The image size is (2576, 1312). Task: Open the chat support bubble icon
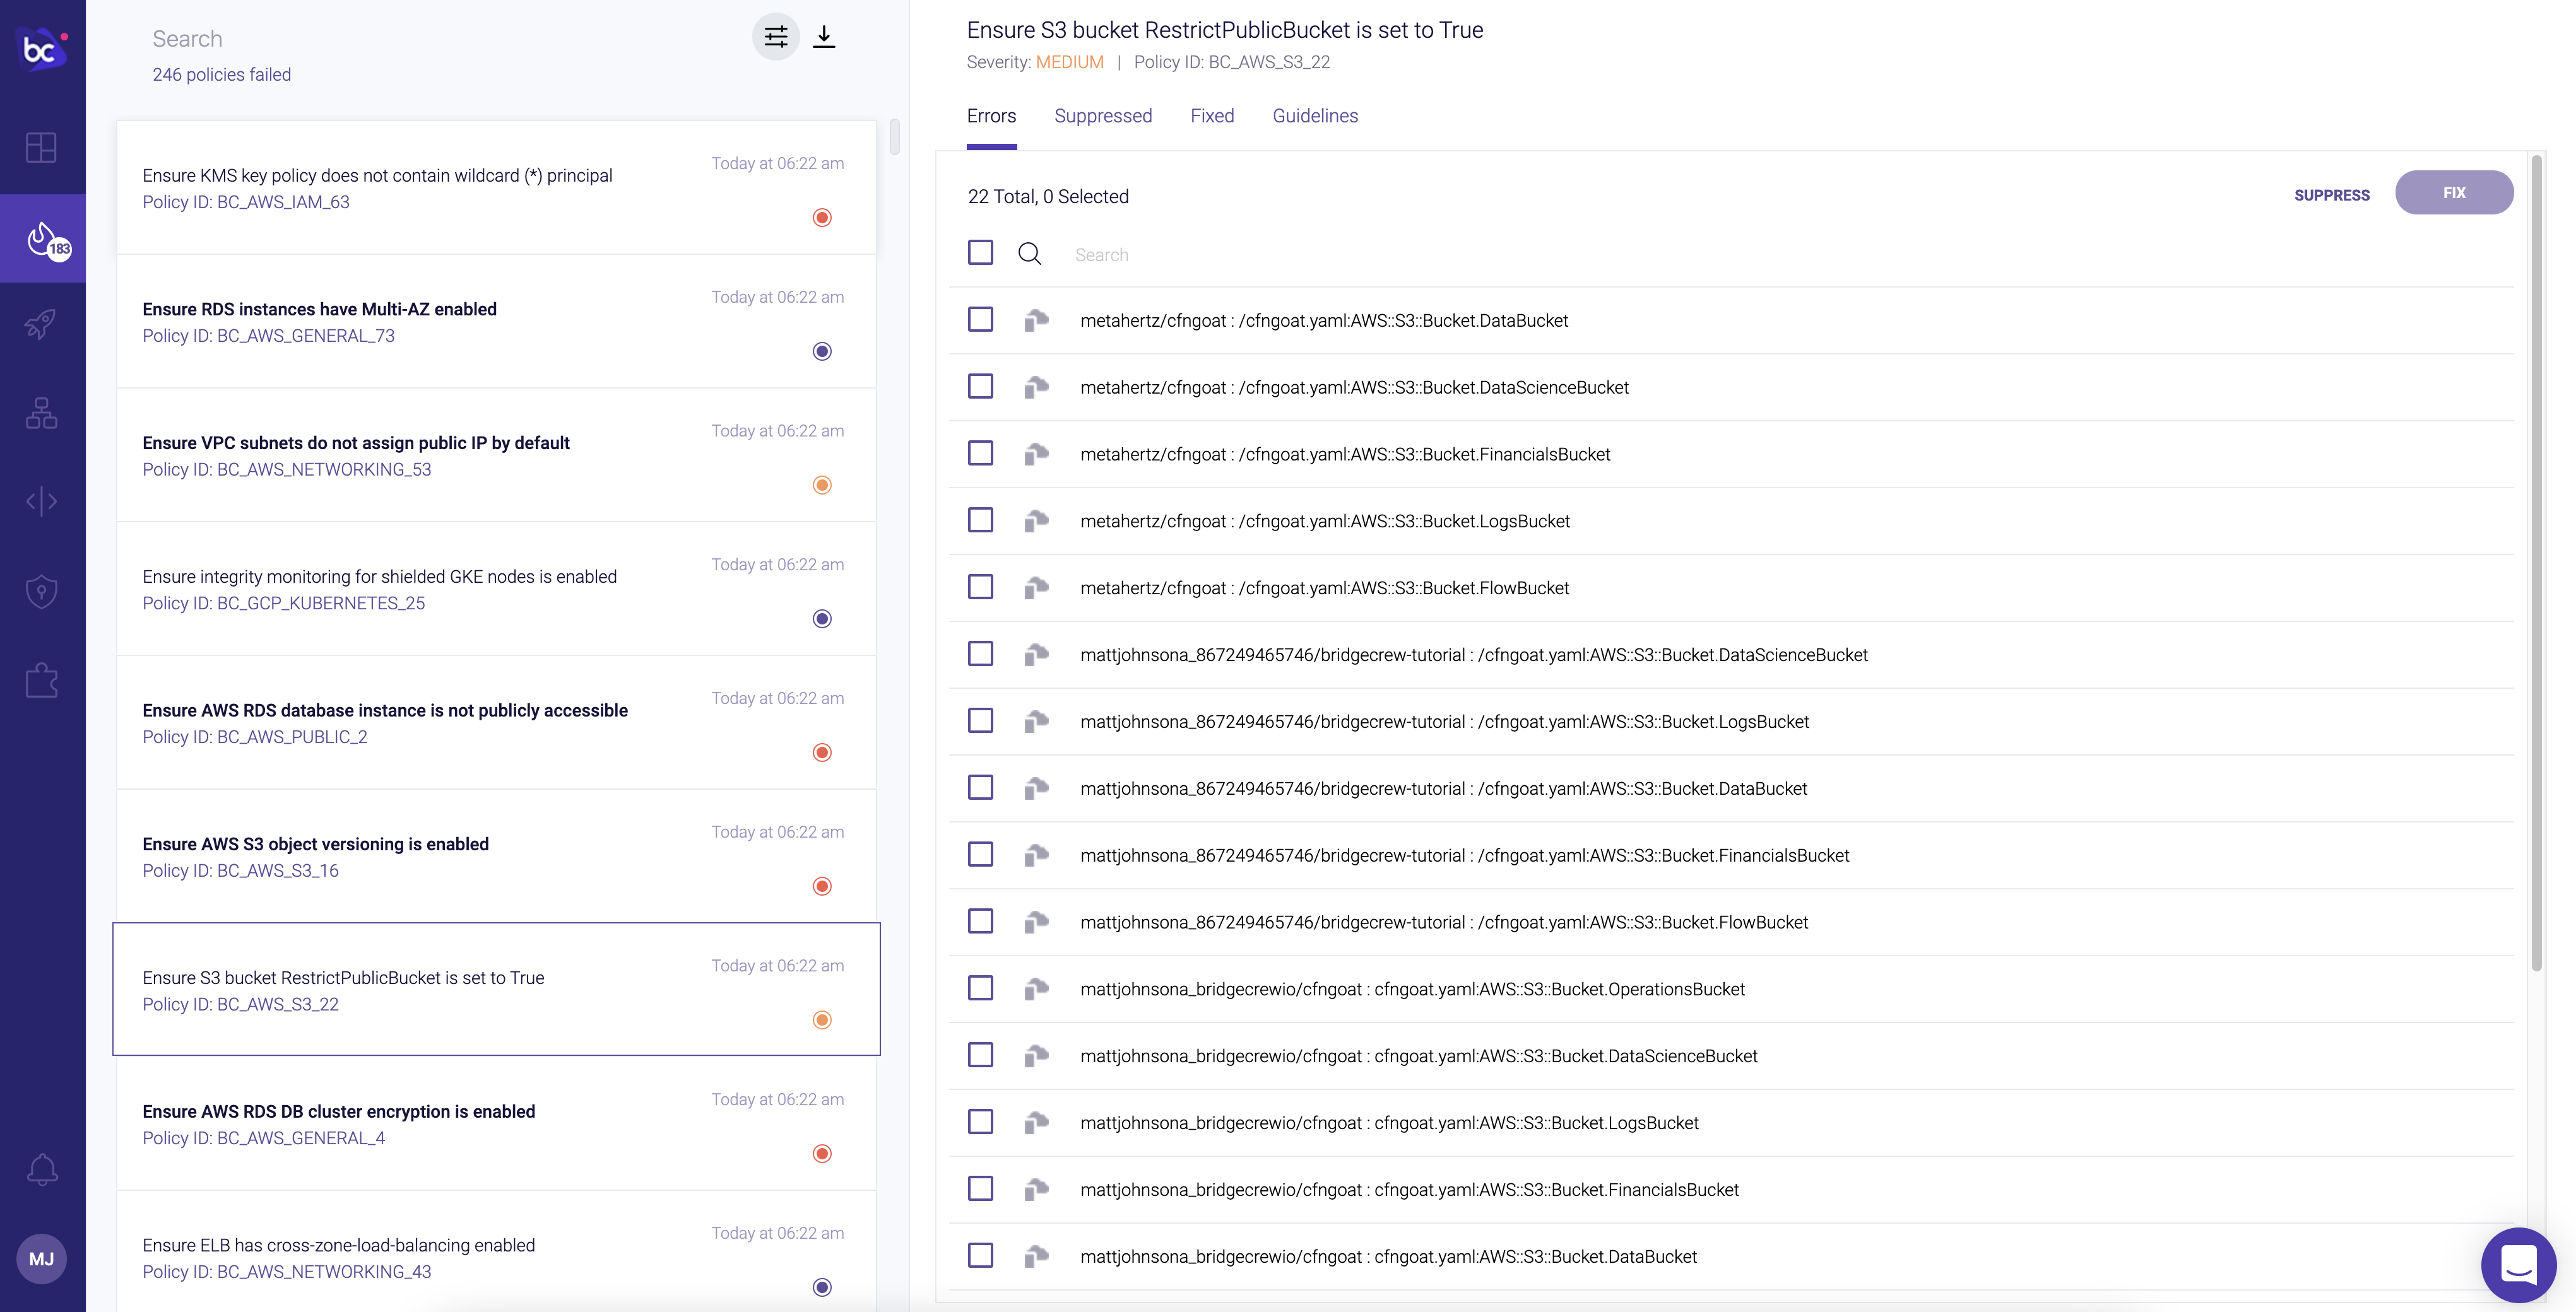2519,1265
